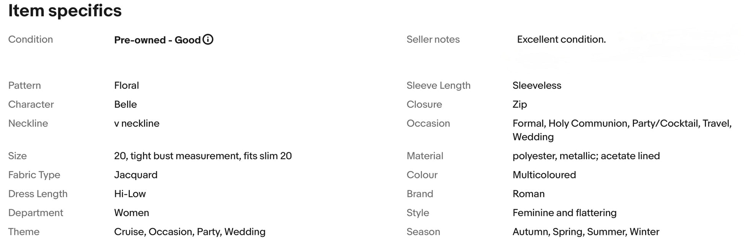Select the Multicoloured colour value

tap(544, 175)
